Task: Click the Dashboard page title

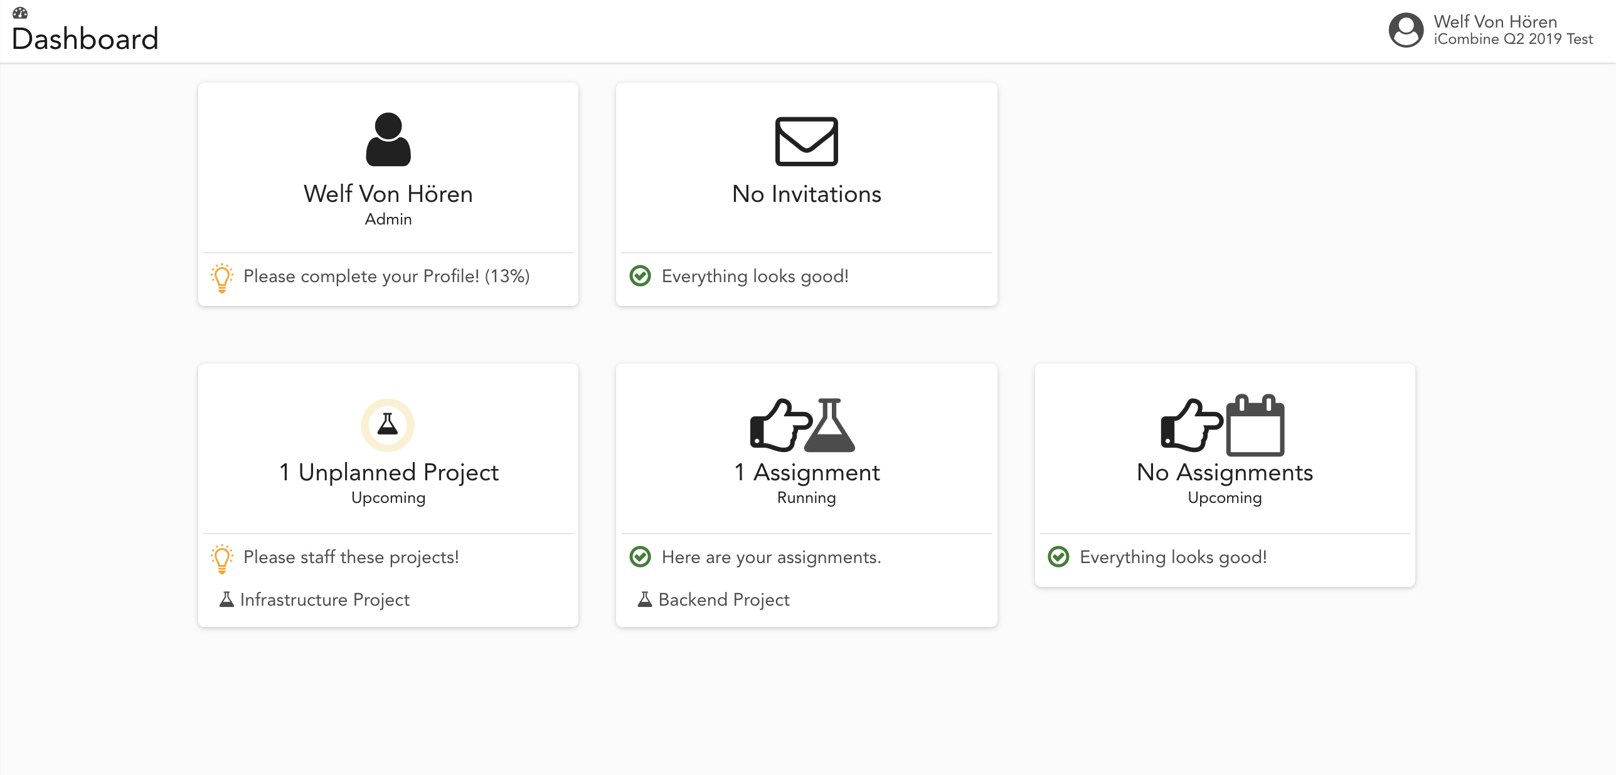Action: click(85, 39)
